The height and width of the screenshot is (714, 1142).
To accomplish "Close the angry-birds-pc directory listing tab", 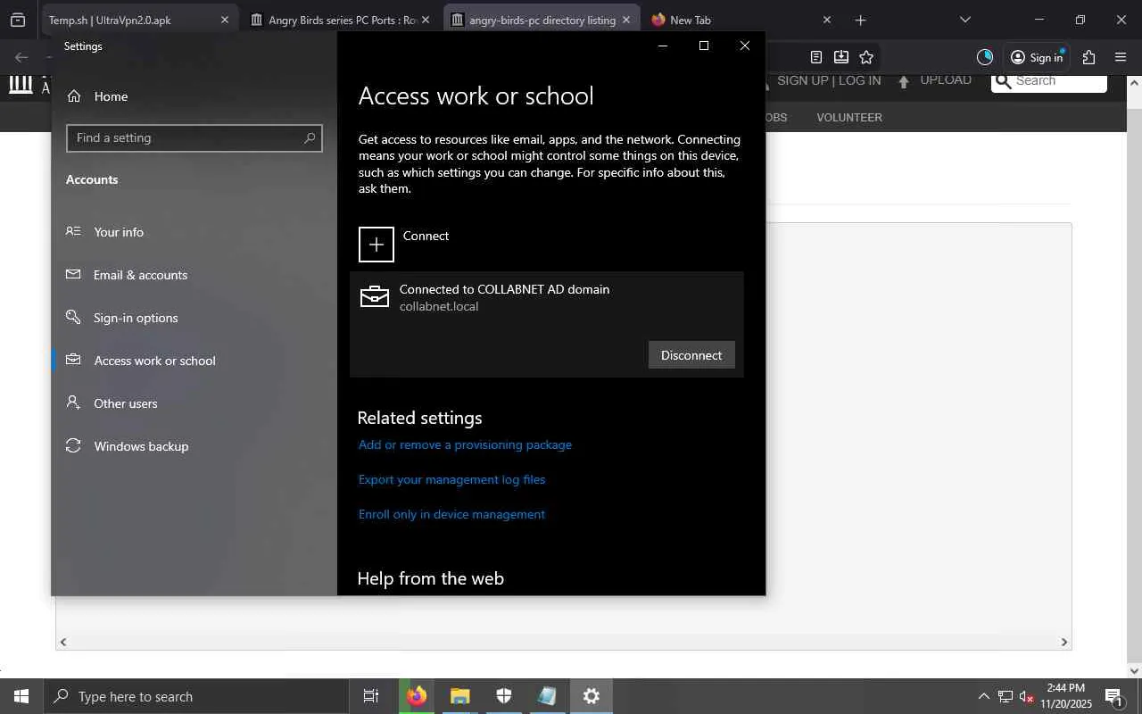I will pos(625,20).
